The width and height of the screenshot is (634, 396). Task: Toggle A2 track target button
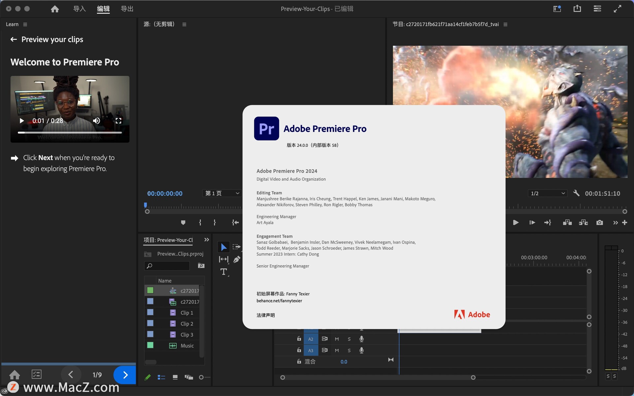(311, 339)
